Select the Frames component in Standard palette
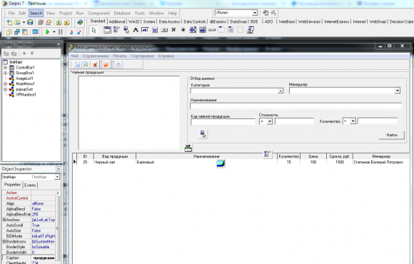 pos(107,30)
